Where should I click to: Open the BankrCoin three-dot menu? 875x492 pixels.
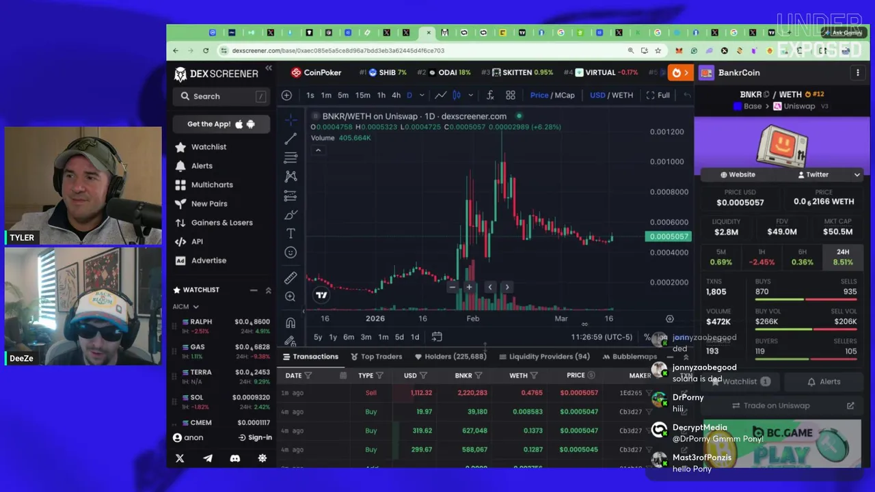(858, 72)
